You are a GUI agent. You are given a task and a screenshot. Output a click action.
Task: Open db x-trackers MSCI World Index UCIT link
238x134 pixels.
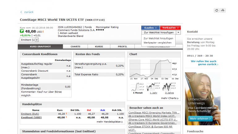point(152,116)
